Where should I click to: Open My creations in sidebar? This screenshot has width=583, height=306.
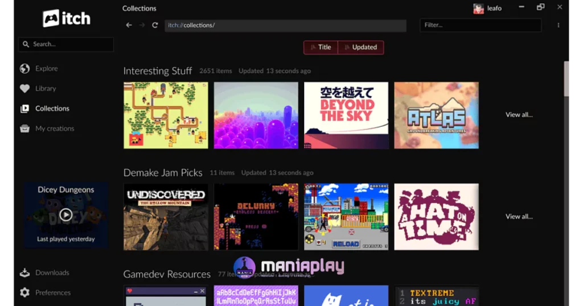[55, 129]
